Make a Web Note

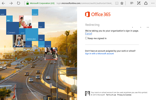(139, 3)
